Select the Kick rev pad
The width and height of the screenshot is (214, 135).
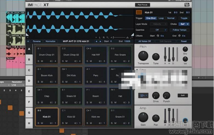click(x=96, y=117)
